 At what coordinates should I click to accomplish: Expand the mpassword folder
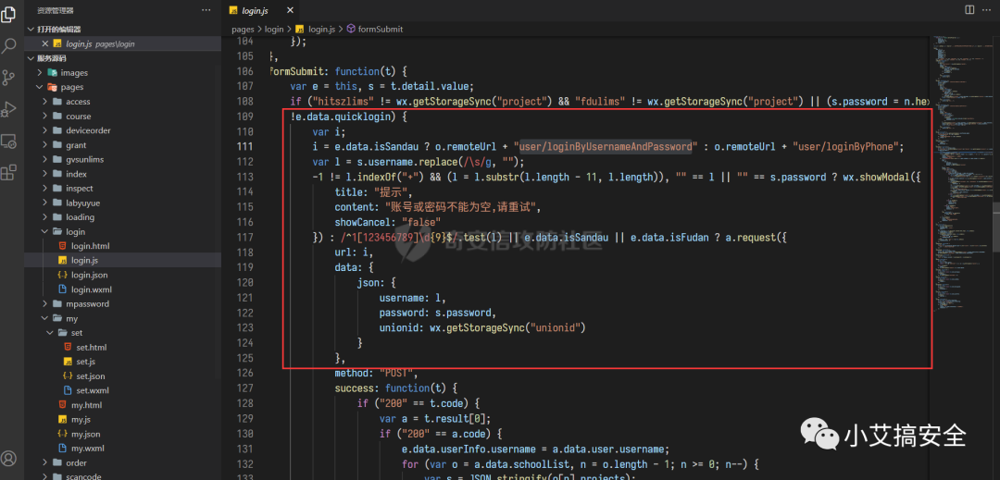pos(87,303)
